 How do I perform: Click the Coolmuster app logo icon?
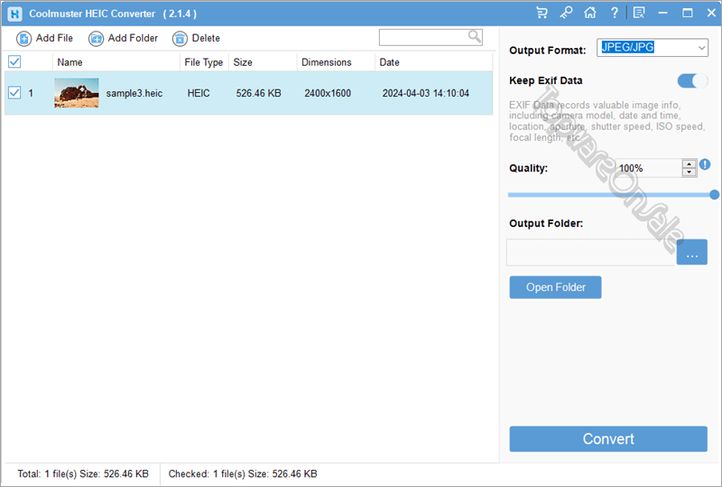(x=14, y=14)
